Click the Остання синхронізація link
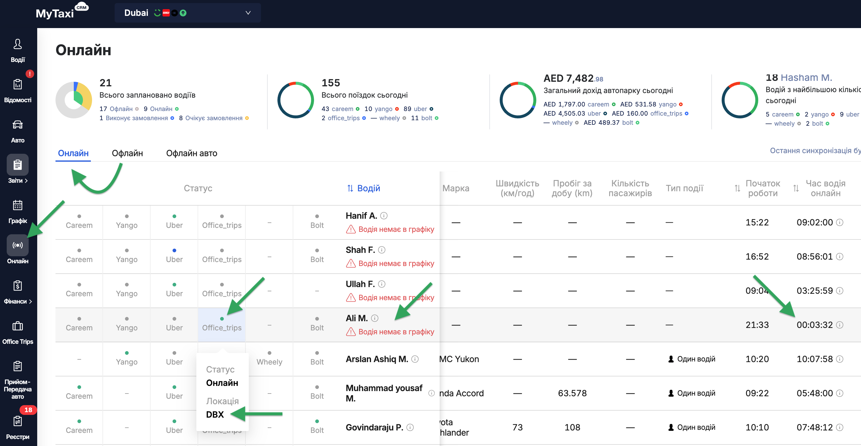 [815, 150]
